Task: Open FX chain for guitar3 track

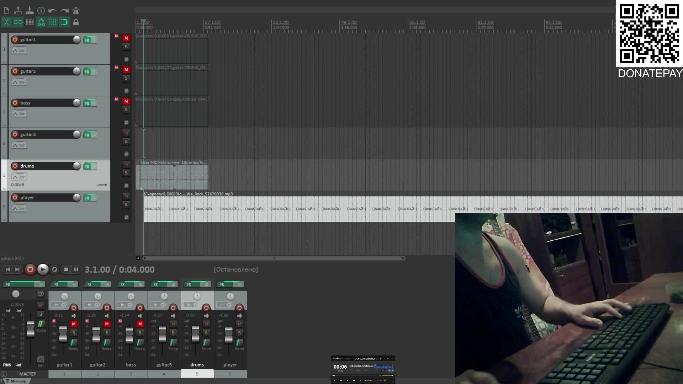Action: click(x=87, y=135)
